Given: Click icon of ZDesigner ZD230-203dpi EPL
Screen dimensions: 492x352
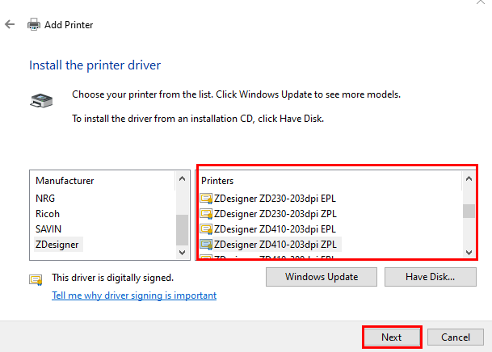Looking at the screenshot, I should point(206,199).
